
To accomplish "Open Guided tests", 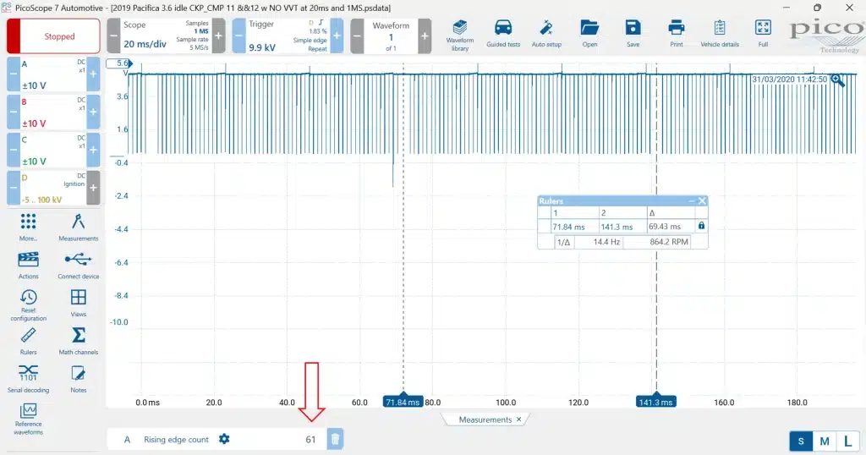I will click(x=503, y=34).
